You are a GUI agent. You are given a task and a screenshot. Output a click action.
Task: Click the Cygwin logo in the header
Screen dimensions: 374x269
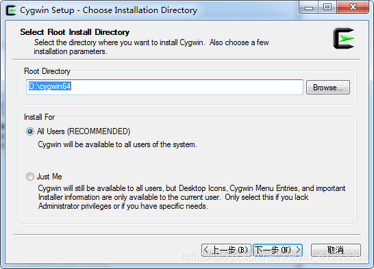click(344, 38)
